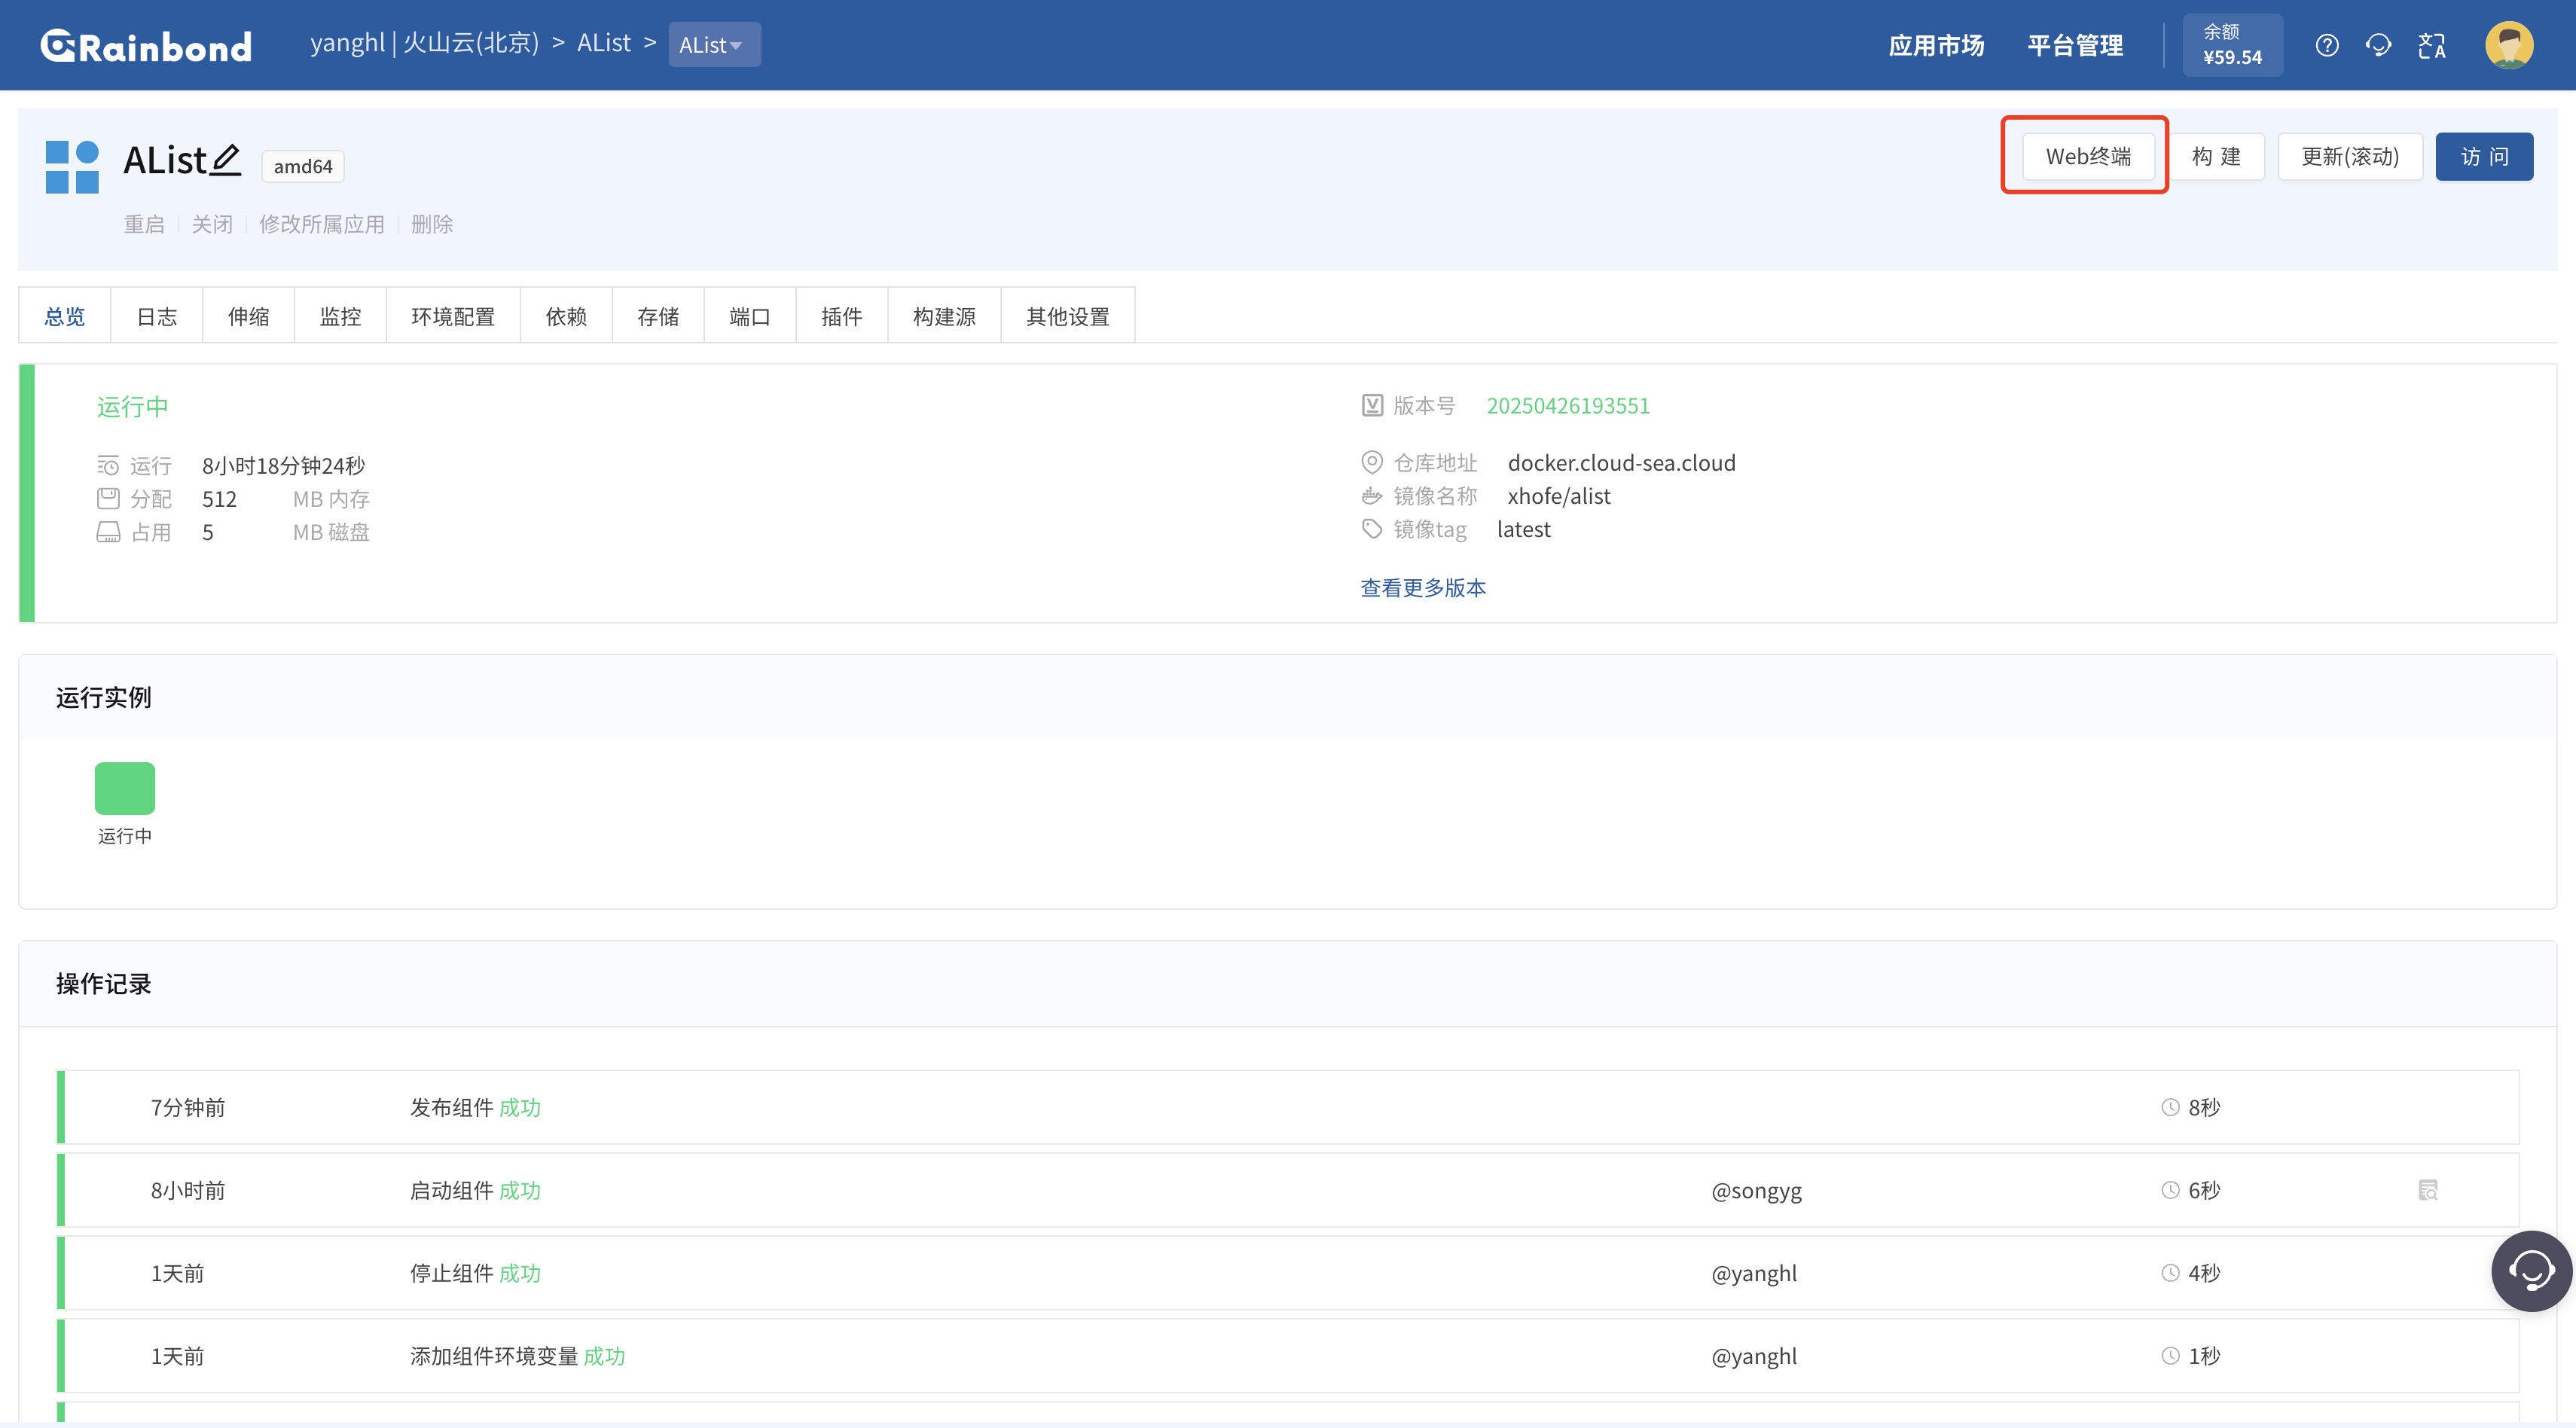Viewport: 2576px width, 1428px height.
Task: Open the floating support chat bubble
Action: click(x=2531, y=1270)
